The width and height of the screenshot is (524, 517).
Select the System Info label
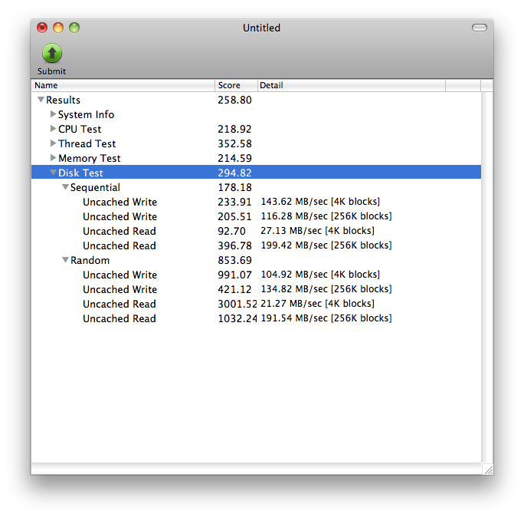[x=87, y=114]
